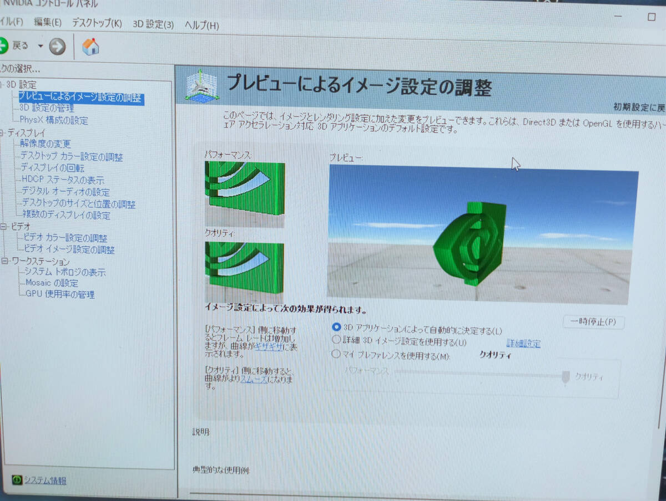Open the back history dropdown arrow
The image size is (666, 501).
click(x=40, y=46)
